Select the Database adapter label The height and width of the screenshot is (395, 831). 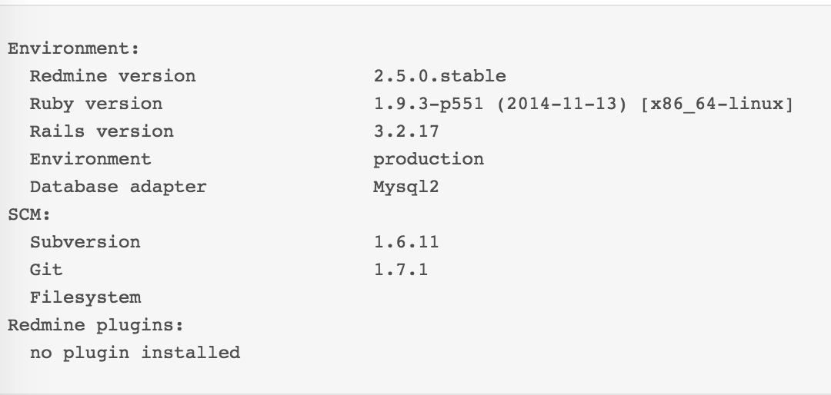coord(118,187)
